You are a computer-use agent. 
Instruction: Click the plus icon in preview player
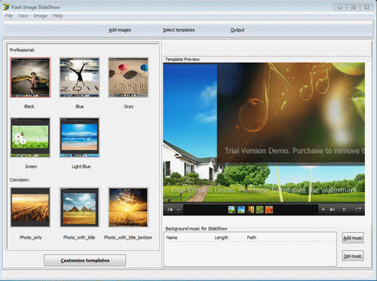pyautogui.click(x=323, y=209)
